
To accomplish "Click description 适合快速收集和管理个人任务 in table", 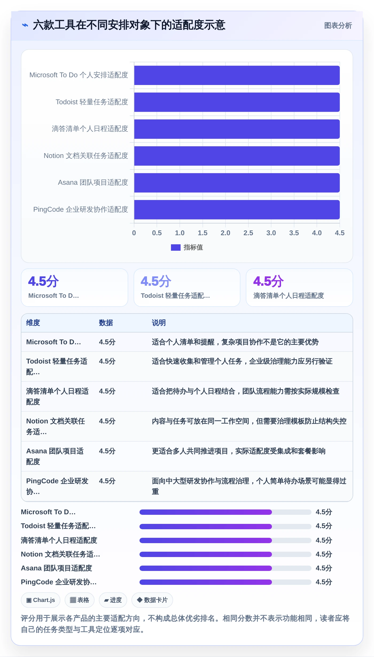I will (242, 361).
